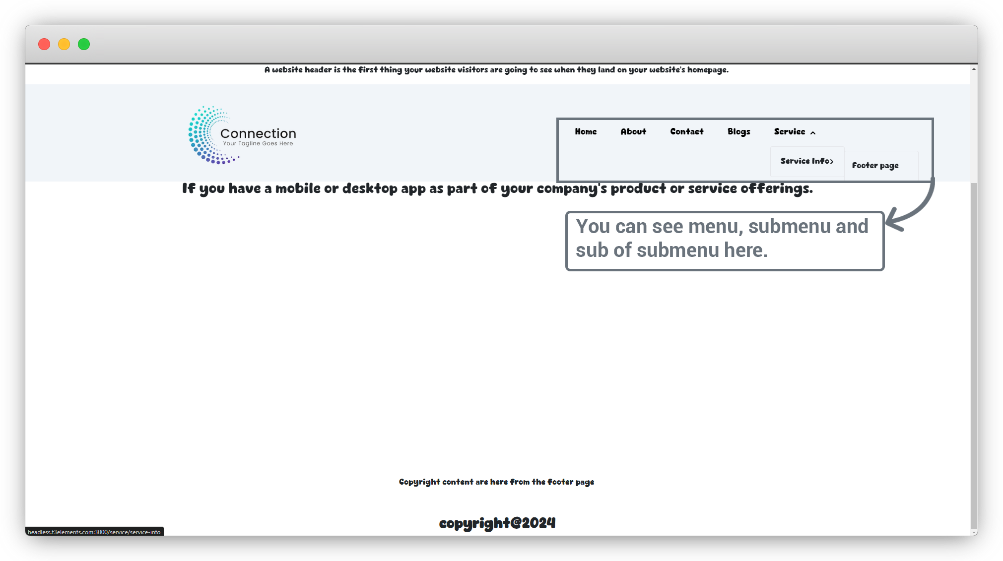Navigate to Blogs in the menu
1003x561 pixels.
[738, 131]
